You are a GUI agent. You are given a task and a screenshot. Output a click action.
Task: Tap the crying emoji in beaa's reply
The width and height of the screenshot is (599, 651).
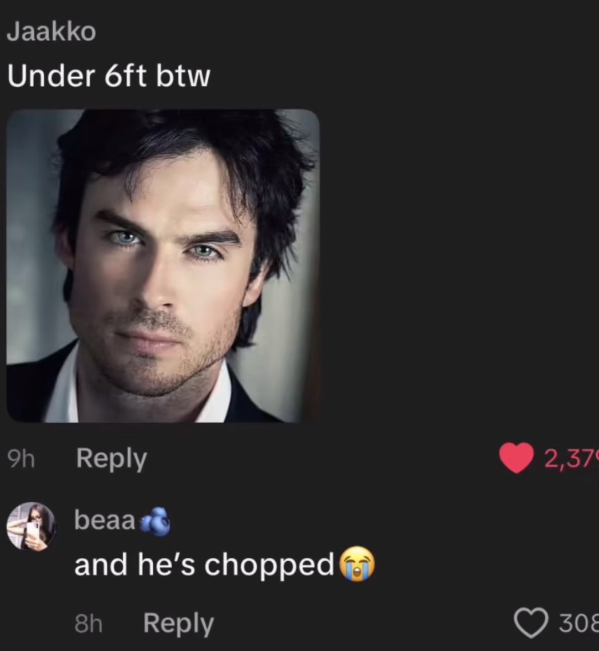click(357, 564)
